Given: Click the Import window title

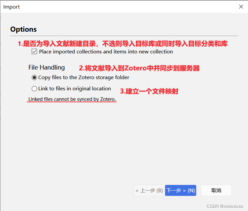Looking at the screenshot, I should [12, 7].
